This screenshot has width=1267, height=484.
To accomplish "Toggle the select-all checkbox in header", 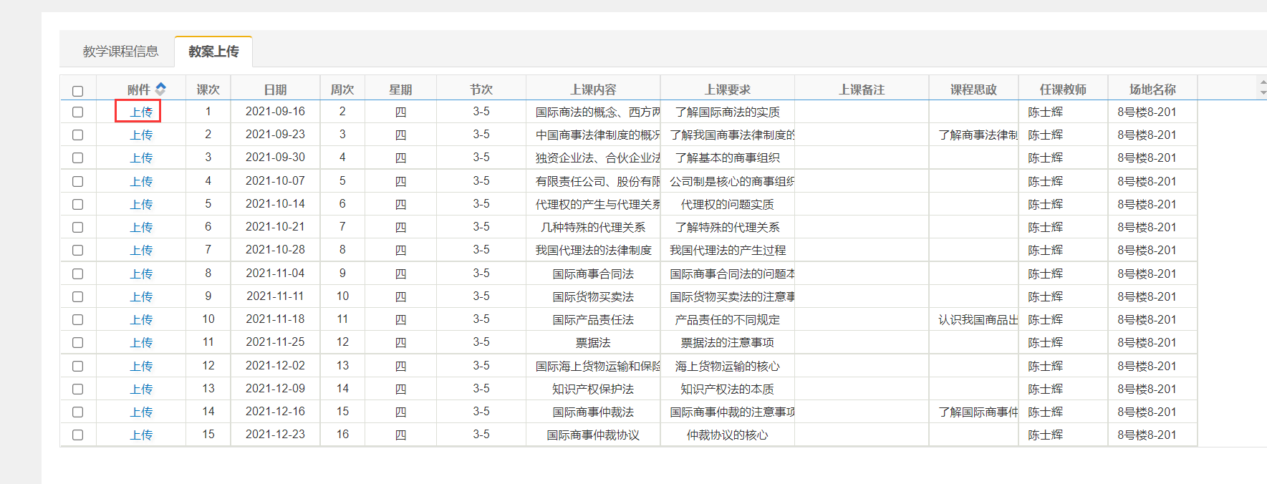I will point(77,91).
